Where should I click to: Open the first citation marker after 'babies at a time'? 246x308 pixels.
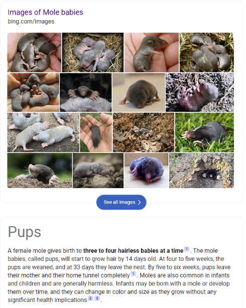click(x=187, y=249)
